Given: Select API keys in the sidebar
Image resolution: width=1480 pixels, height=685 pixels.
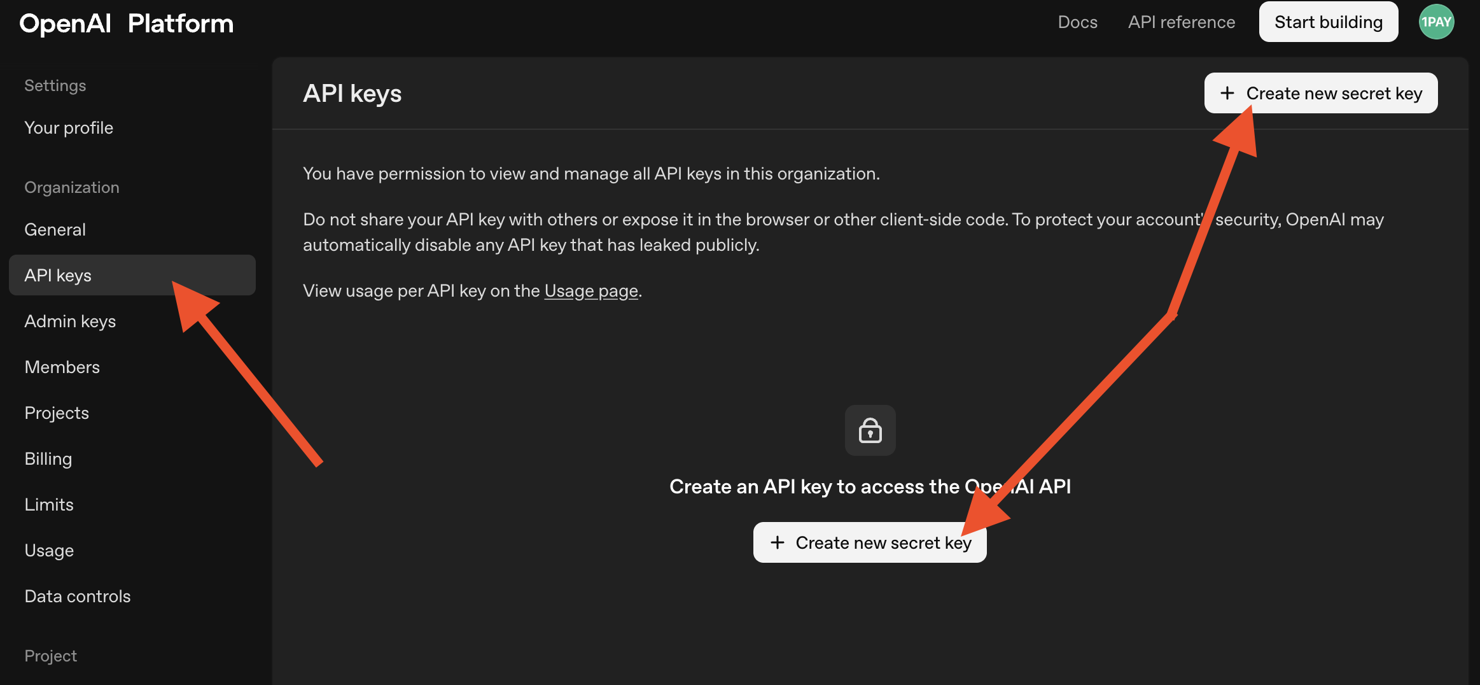Looking at the screenshot, I should pos(58,276).
